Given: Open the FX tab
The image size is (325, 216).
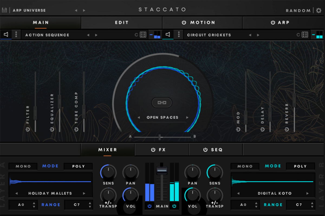Looking at the screenshot, I should tap(162, 150).
